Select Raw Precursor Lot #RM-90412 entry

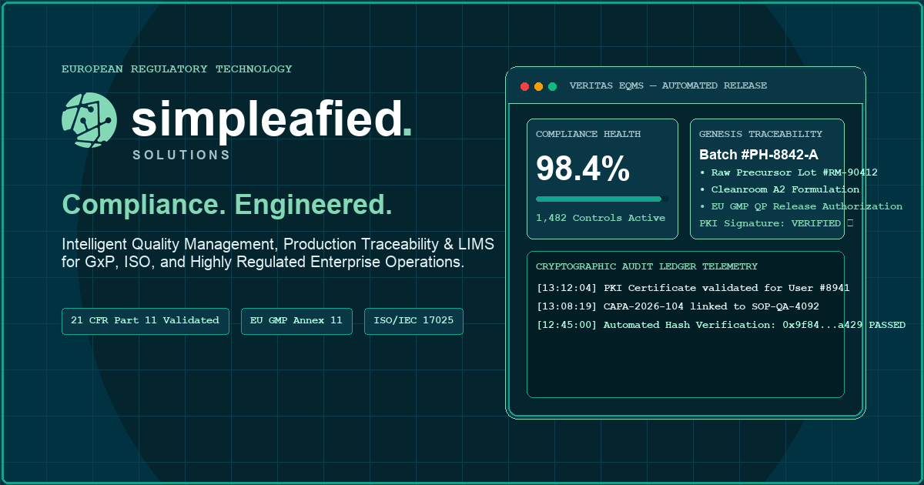click(x=788, y=172)
